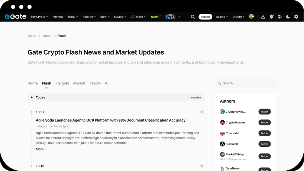Open the settings gear icon
The image size is (304, 171).
point(296,17)
